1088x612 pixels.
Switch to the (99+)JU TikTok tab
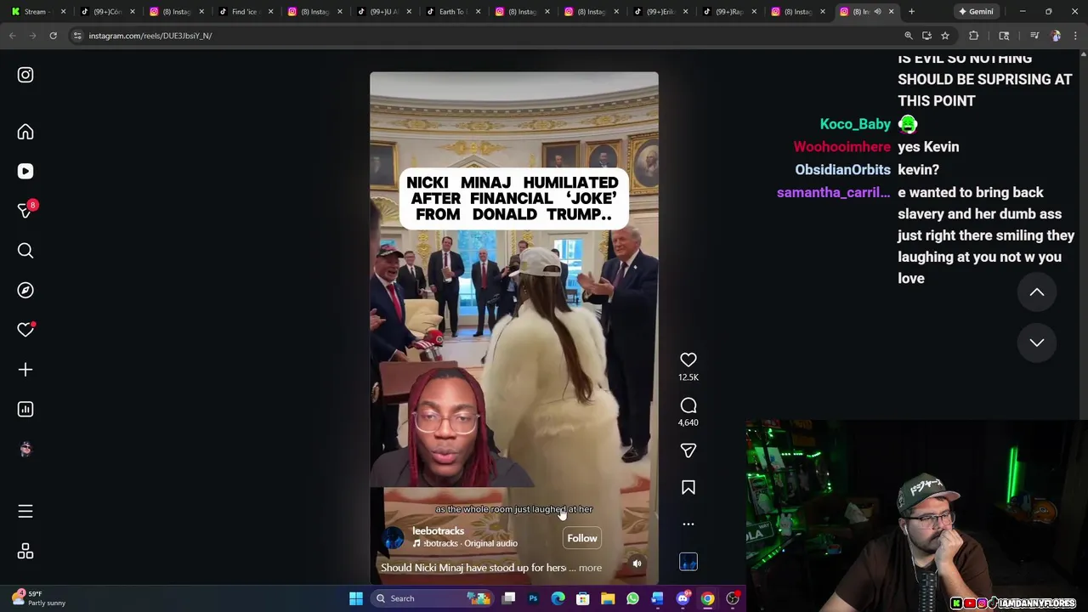coord(382,12)
